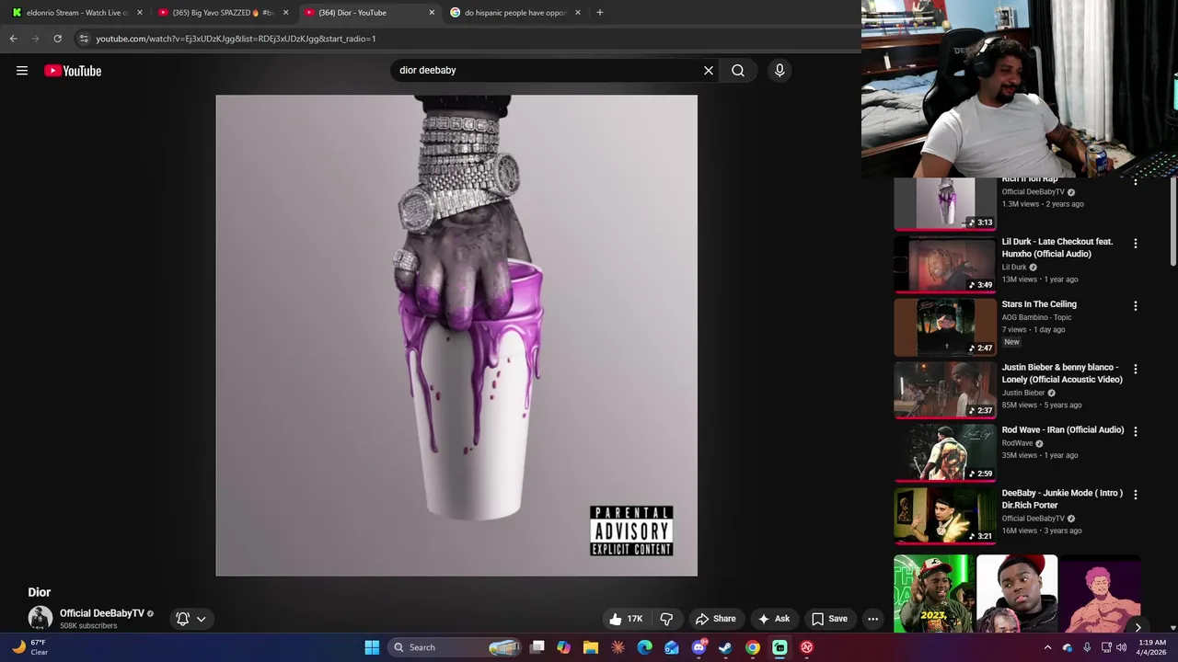View site information icon in address bar
1178x662 pixels.
[84, 39]
